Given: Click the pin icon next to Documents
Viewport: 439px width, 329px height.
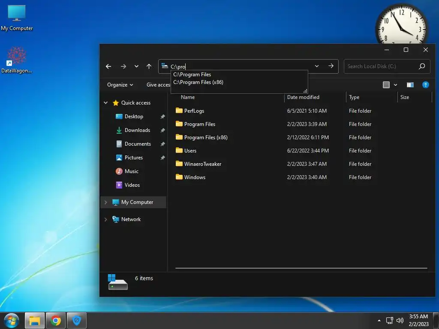Looking at the screenshot, I should click(162, 144).
